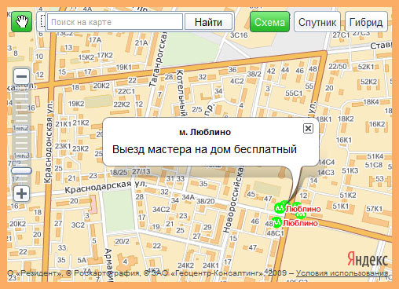This screenshot has height=289, width=399.
Task: Click house number 4C2
Action: pyautogui.click(x=237, y=81)
